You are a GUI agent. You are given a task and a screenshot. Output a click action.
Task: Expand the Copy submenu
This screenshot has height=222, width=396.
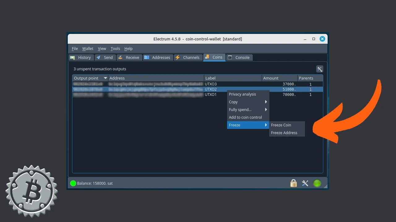click(248, 102)
